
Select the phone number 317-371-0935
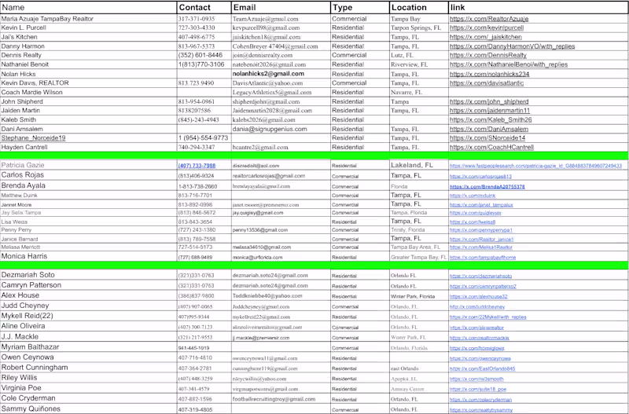tap(197, 18)
